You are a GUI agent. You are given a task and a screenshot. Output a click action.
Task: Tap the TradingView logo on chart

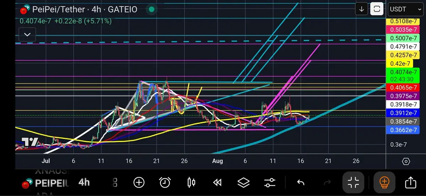pyautogui.click(x=30, y=142)
